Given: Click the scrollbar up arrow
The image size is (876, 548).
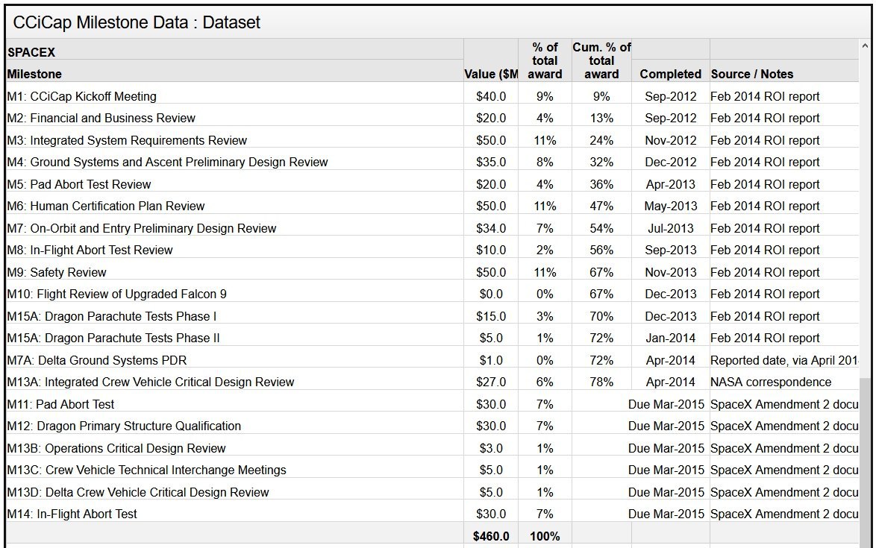Looking at the screenshot, I should (x=865, y=45).
